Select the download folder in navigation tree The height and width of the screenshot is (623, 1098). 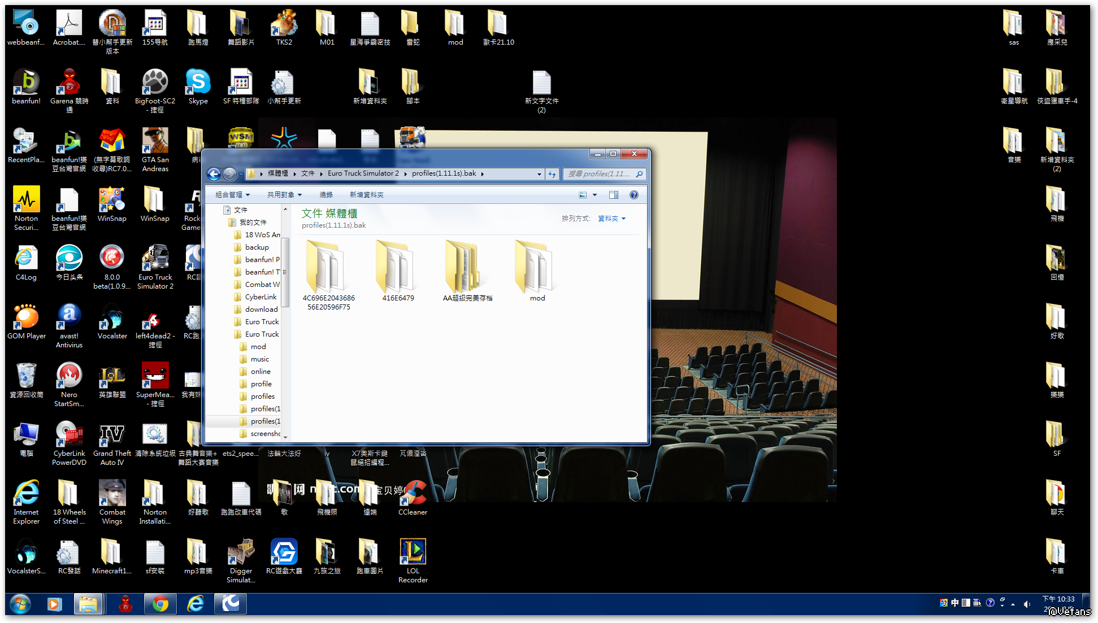pos(261,310)
